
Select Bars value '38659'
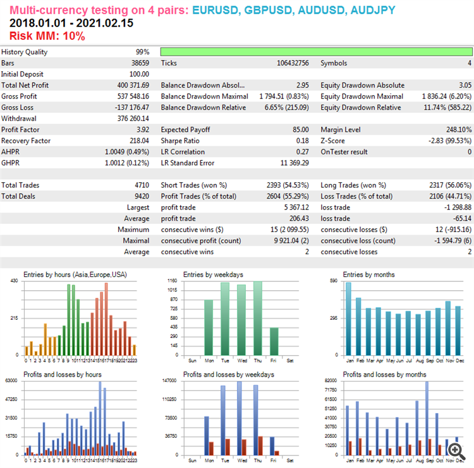coord(140,63)
